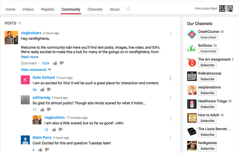Viewport: 238px width, 153px height.
Task: Click the sexplanations channel thumbnail
Action: 192,90
